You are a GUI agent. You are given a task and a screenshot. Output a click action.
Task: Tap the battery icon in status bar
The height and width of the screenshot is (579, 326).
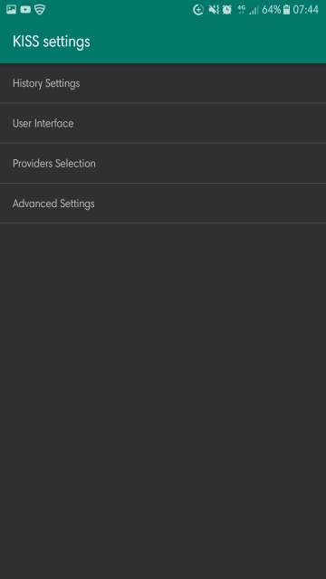tap(286, 10)
